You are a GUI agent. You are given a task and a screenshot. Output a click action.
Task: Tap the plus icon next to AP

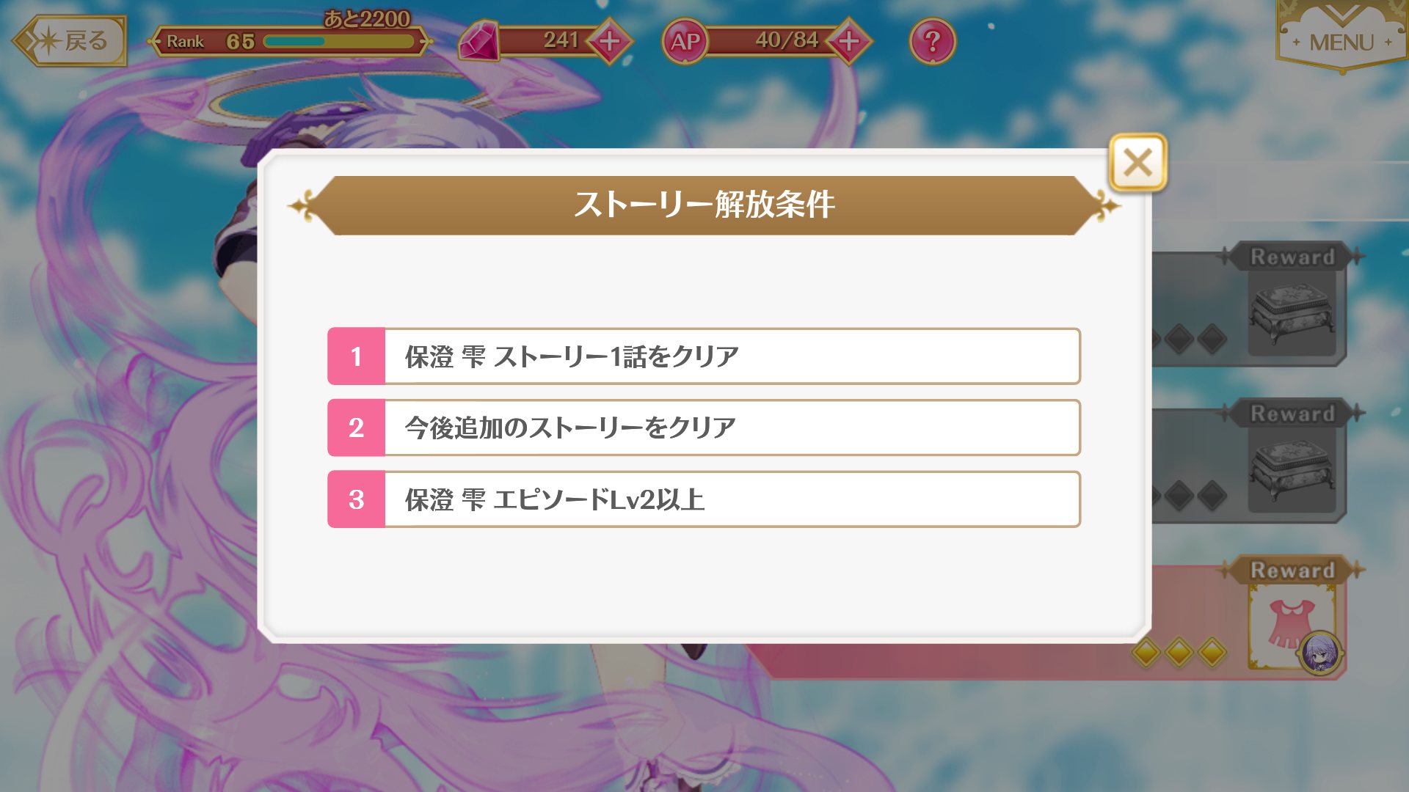tap(849, 41)
